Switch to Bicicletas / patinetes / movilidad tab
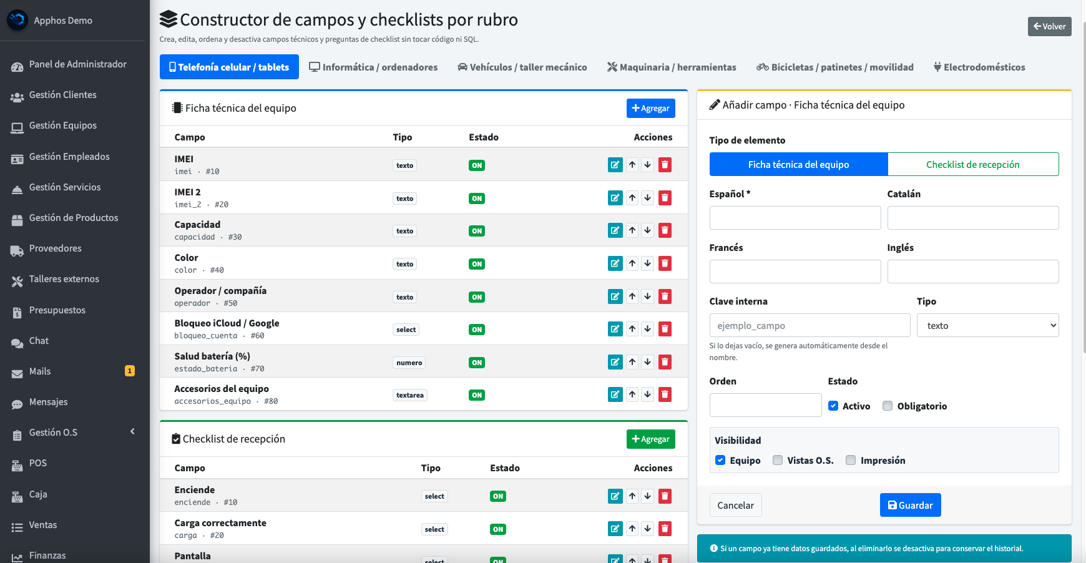 coord(835,67)
